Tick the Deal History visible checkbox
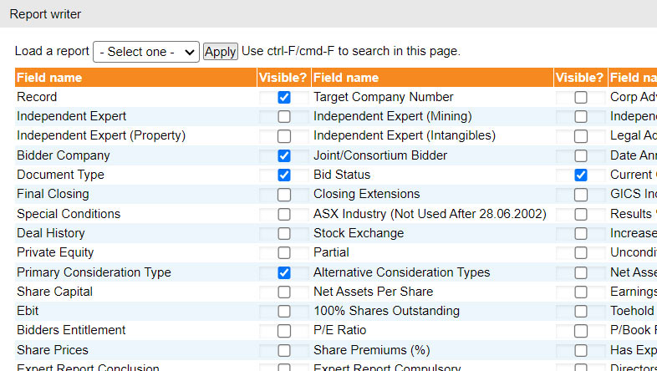 (284, 234)
